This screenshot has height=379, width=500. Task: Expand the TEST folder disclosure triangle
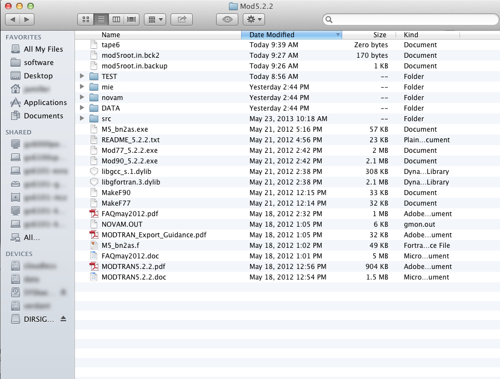(x=81, y=76)
